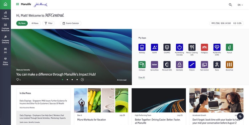Open the IdentityIQ app
The width and height of the screenshot is (249, 125).
coord(179,64)
